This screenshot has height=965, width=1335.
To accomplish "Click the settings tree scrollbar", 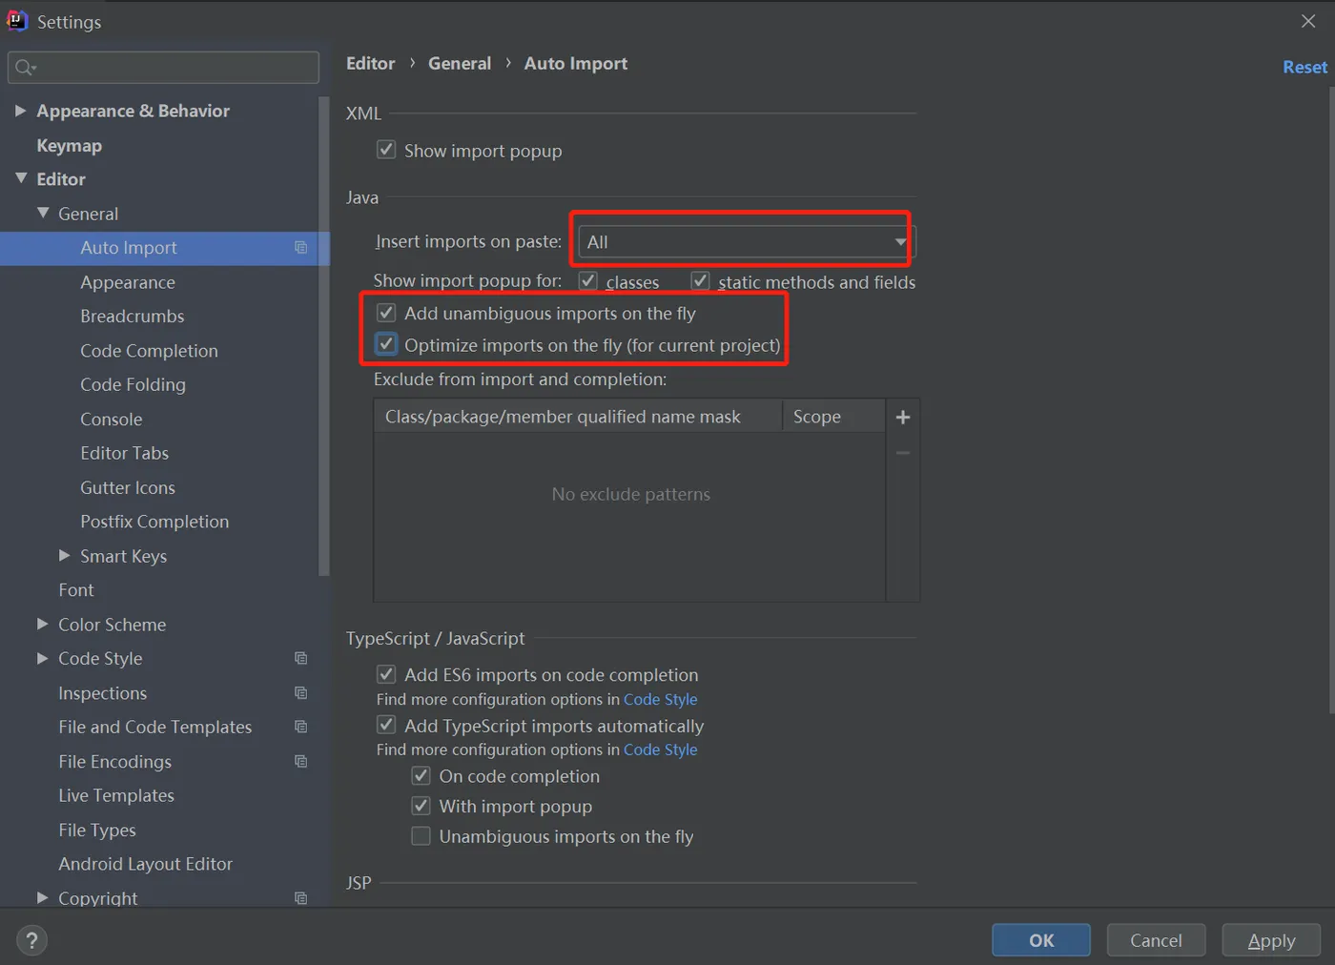I will pos(324,336).
